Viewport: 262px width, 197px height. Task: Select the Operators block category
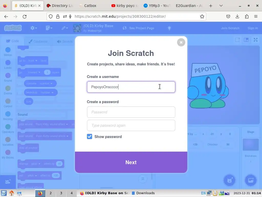coord(8,129)
